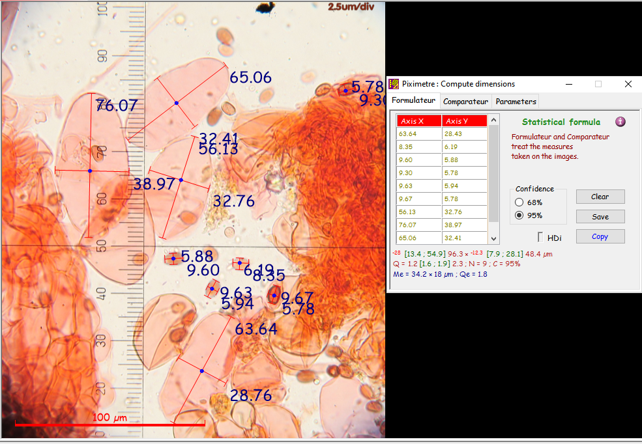This screenshot has width=642, height=444.
Task: Click the purple info icon beside Statistical formula
Action: [x=620, y=122]
